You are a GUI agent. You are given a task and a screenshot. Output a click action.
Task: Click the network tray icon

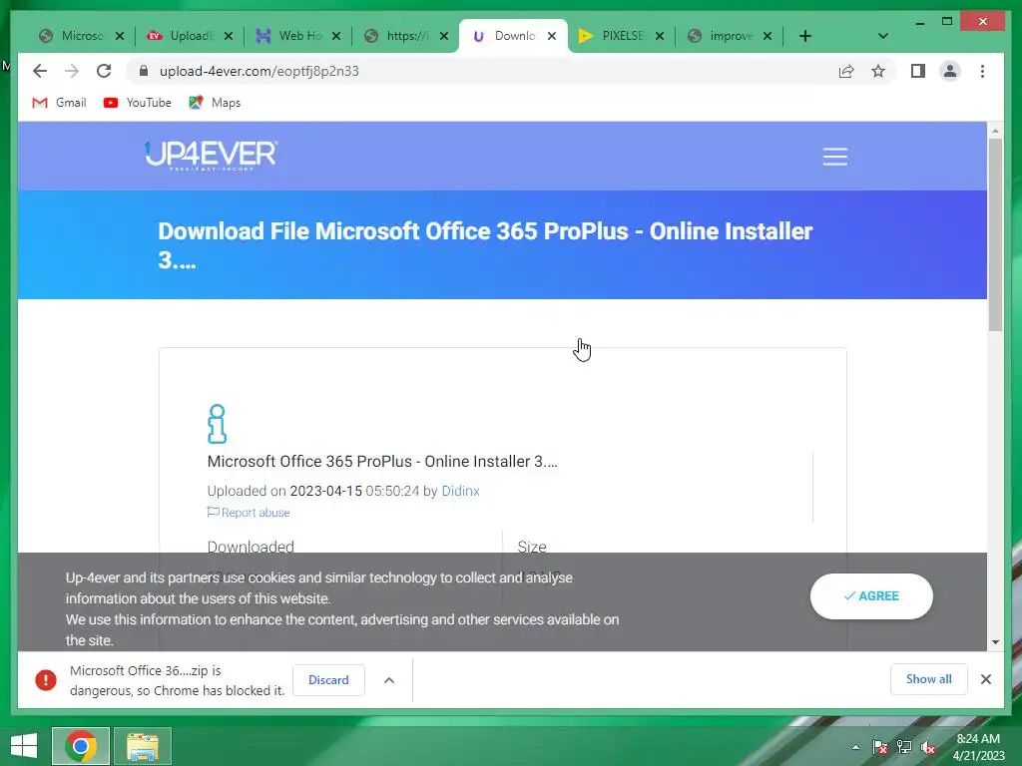coord(904,747)
